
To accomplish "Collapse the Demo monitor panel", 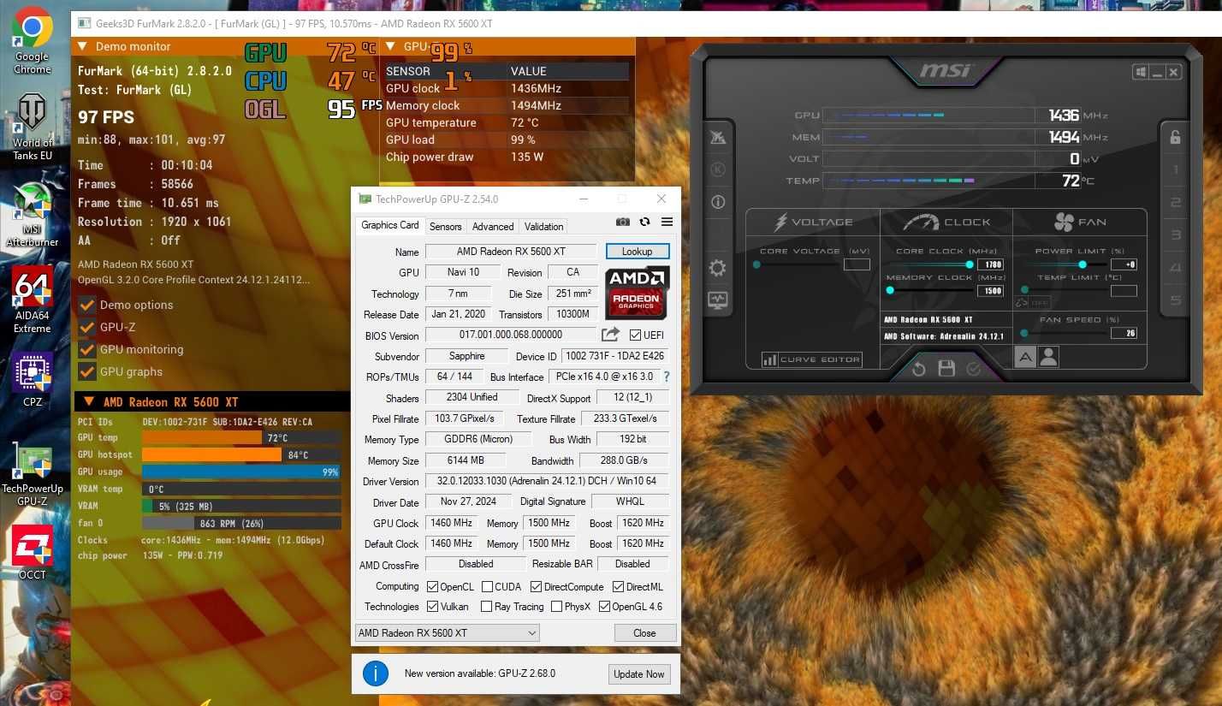I will (x=83, y=46).
